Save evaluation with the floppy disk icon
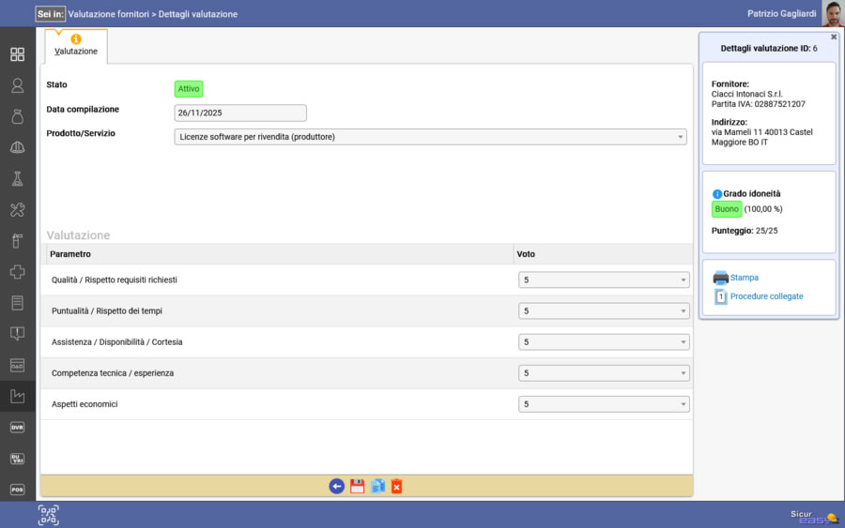The image size is (845, 528). (x=357, y=486)
